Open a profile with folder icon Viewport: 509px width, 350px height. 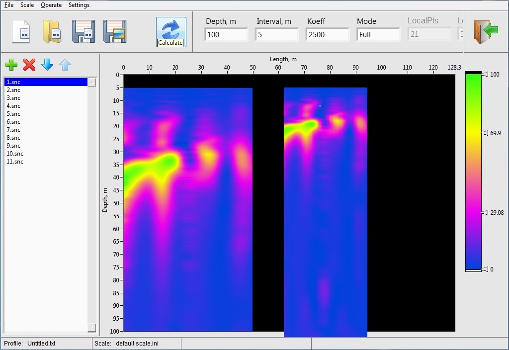(52, 31)
